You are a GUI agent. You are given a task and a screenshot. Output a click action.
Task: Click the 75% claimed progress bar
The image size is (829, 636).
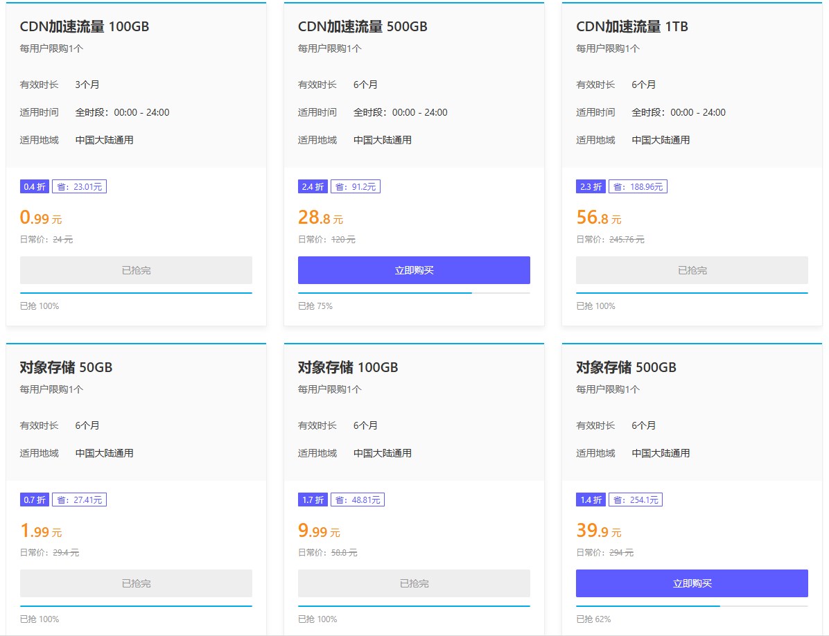414,293
